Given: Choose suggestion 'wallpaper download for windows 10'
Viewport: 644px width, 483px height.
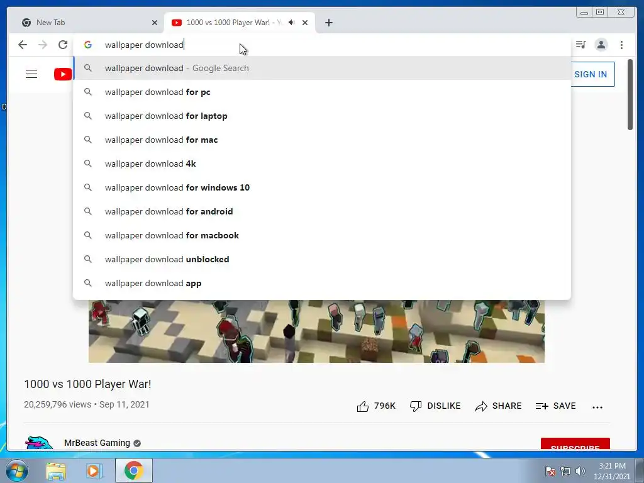Looking at the screenshot, I should [x=322, y=187].
